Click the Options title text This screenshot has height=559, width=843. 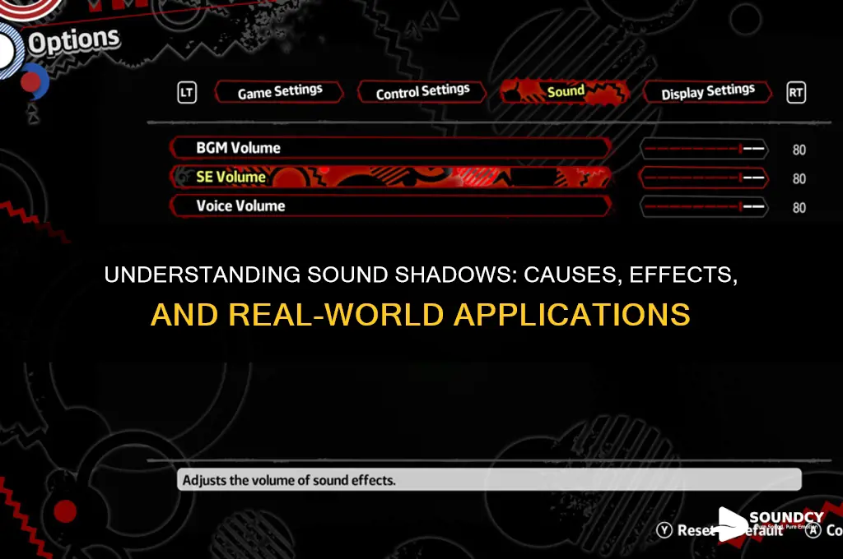point(73,40)
